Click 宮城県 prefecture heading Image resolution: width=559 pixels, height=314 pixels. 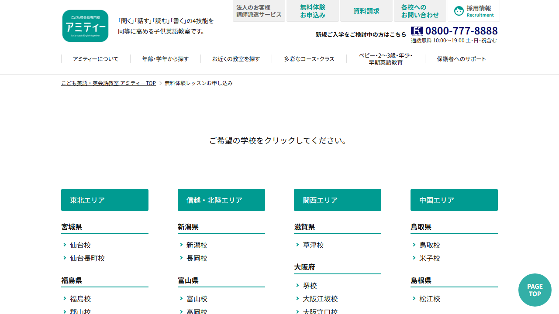pyautogui.click(x=72, y=227)
